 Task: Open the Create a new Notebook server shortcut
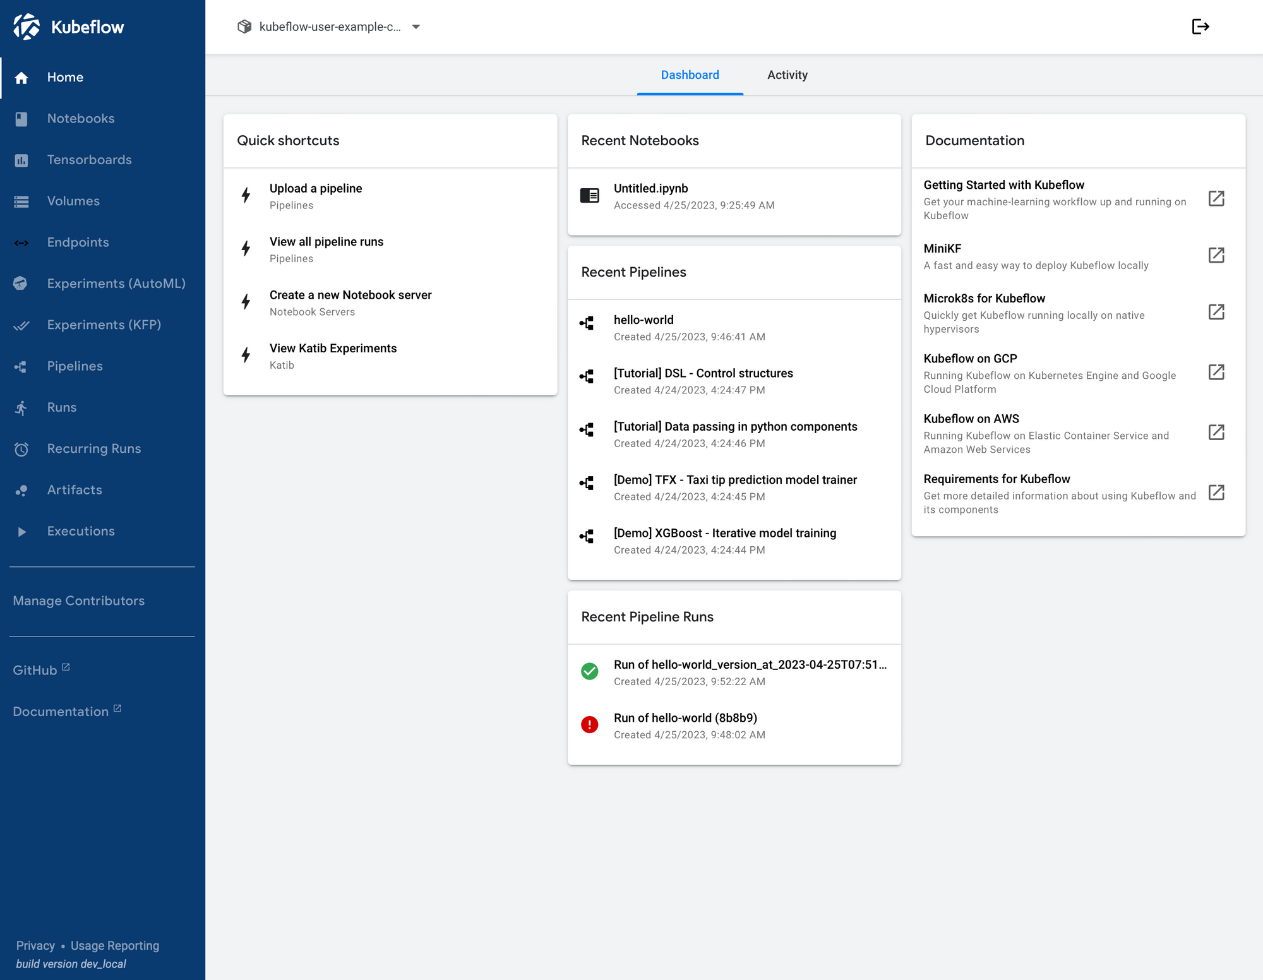[x=390, y=302]
